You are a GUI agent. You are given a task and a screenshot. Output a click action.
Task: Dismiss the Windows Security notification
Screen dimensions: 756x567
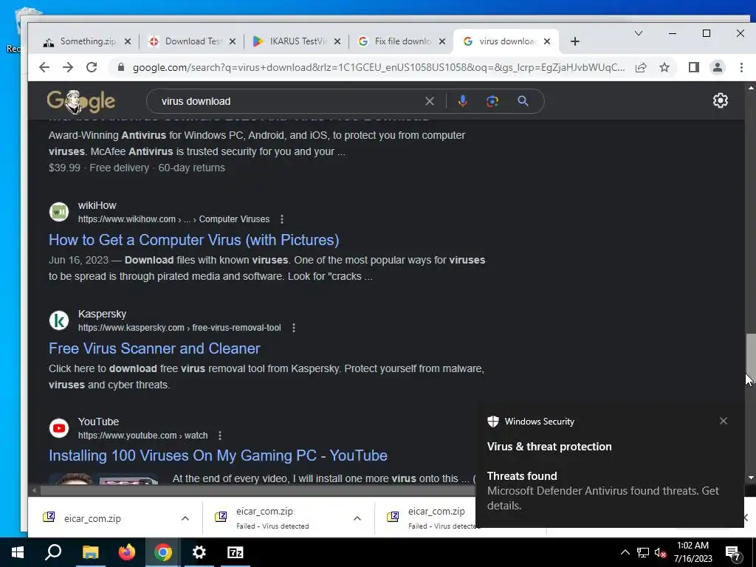click(724, 421)
